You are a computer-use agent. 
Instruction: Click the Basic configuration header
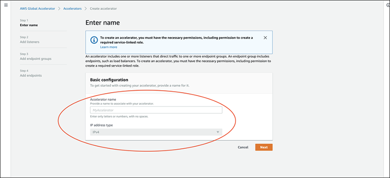click(109, 80)
